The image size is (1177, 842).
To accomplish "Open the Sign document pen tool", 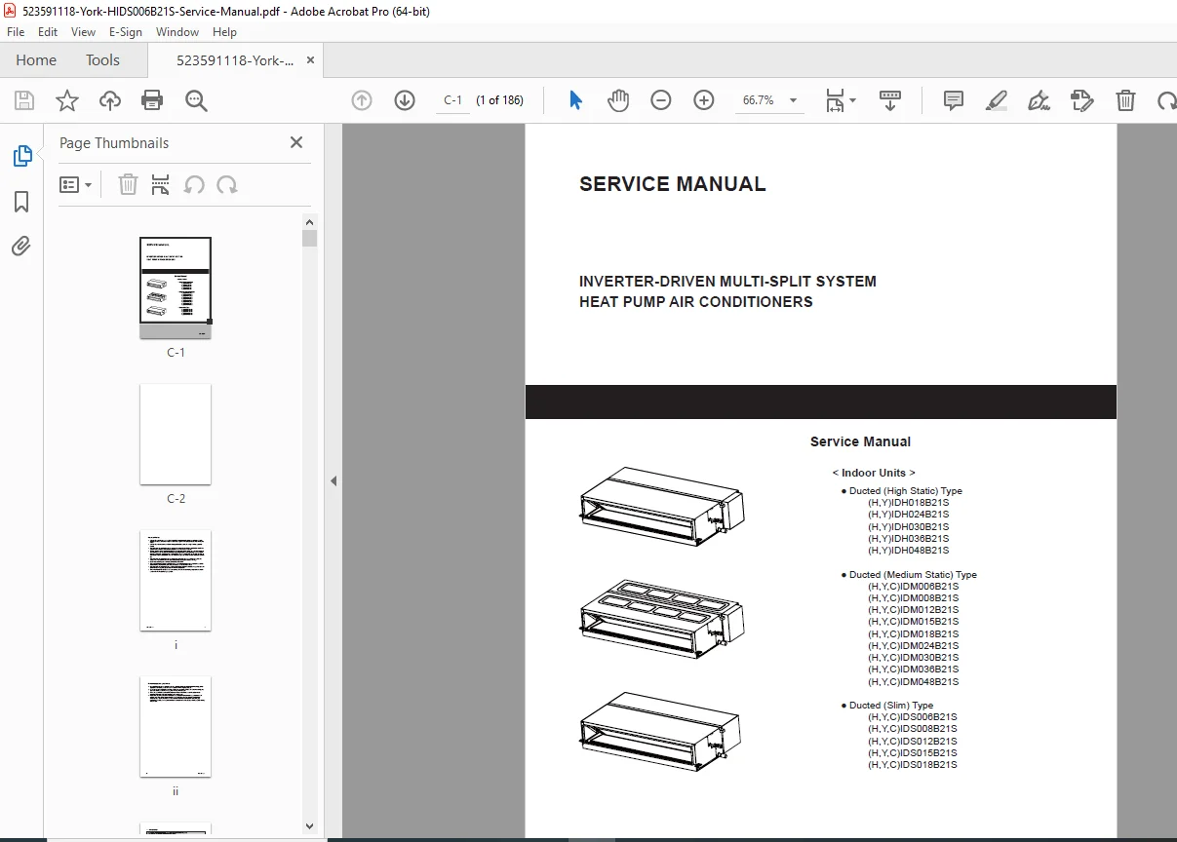I will (1040, 100).
